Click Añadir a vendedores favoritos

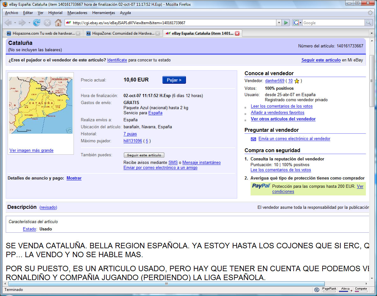277,112
